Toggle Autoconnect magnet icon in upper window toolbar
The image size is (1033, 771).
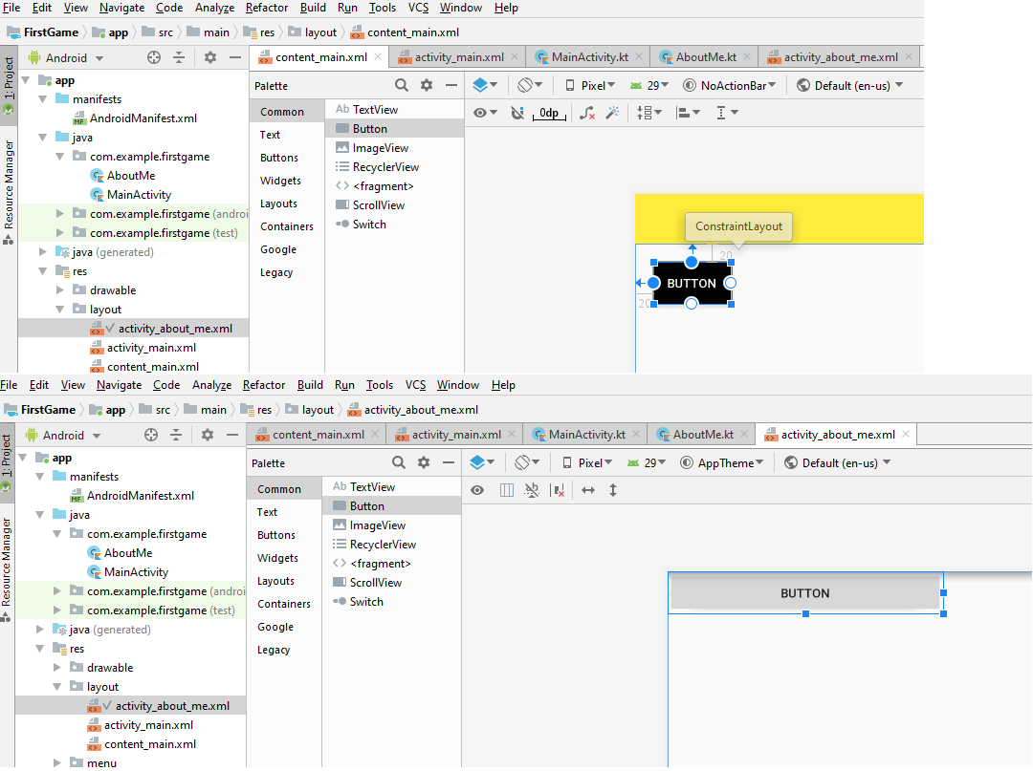[517, 113]
